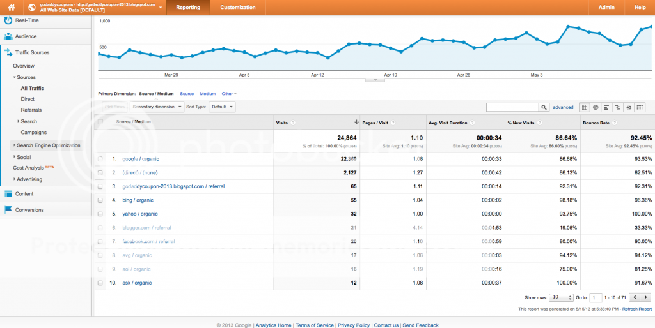
Task: Click the Refresh Report link
Action: 636,309
